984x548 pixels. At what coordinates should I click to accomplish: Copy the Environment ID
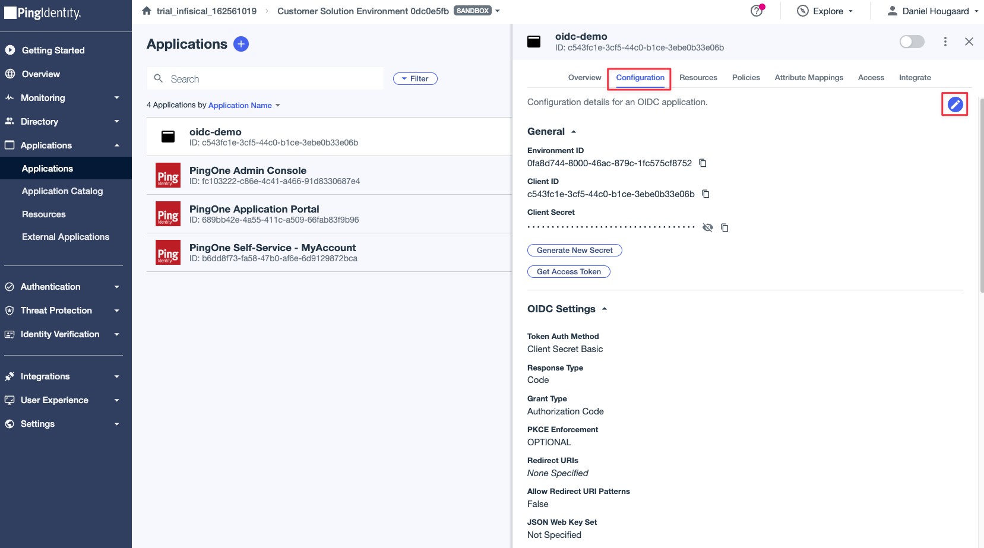(703, 163)
